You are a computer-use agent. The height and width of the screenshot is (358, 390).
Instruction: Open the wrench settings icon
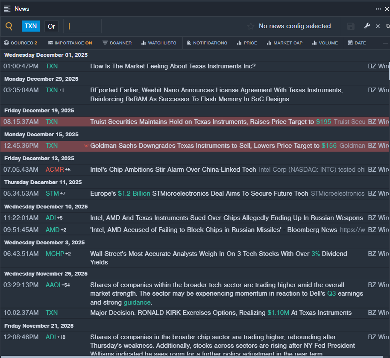pos(367,26)
